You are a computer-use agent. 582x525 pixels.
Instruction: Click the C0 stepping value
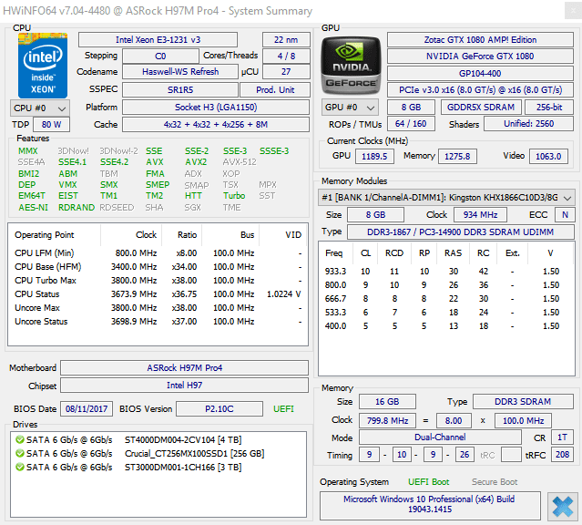point(160,57)
